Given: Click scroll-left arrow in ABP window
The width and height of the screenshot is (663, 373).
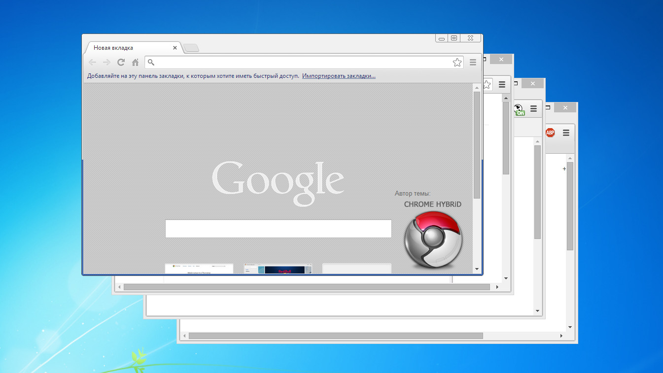Looking at the screenshot, I should 184,336.
